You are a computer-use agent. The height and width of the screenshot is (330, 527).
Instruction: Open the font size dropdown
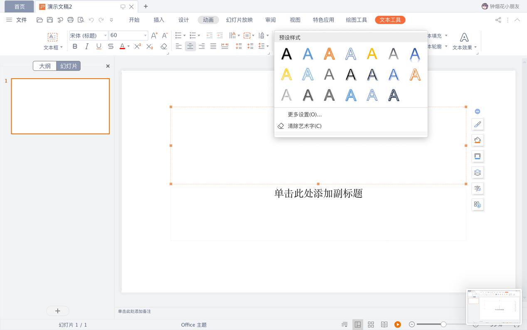(144, 35)
